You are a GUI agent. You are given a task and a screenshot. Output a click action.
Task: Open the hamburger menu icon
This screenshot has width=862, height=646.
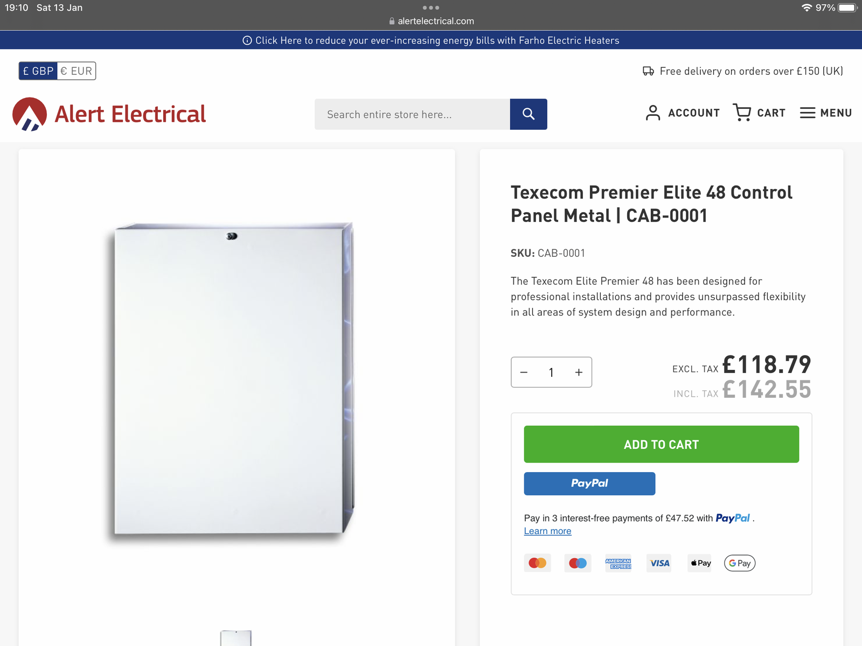(807, 113)
